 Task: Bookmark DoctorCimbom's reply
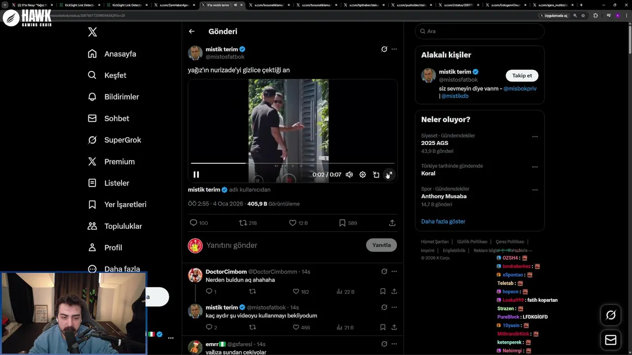(383, 291)
